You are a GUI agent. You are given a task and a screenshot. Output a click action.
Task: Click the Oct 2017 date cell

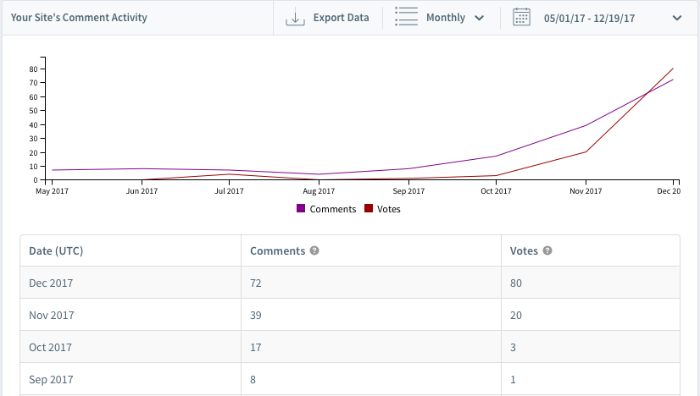[x=51, y=347]
